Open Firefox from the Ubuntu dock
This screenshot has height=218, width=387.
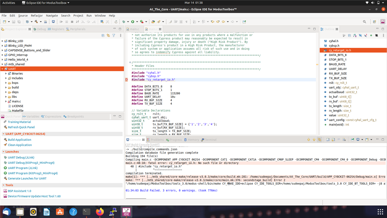coord(100,211)
